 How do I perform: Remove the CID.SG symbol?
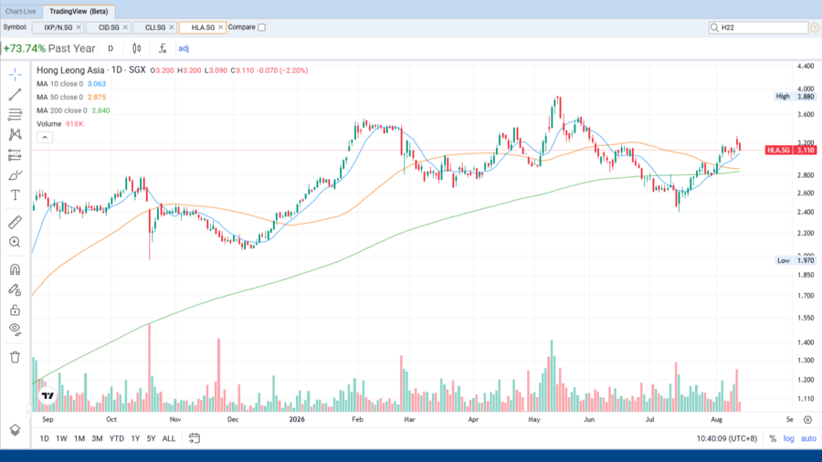pos(125,27)
